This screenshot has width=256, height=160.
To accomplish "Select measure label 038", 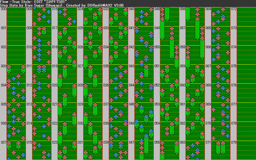I will pos(106,123).
